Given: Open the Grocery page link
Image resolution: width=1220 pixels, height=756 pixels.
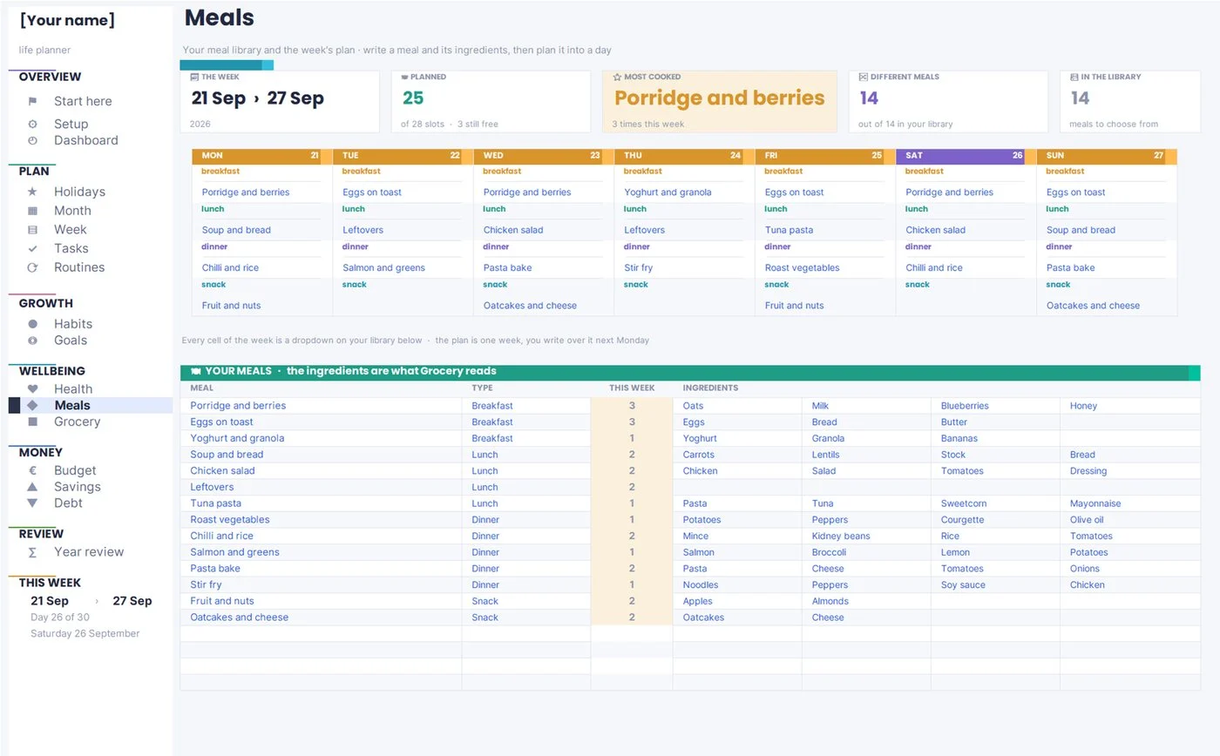Looking at the screenshot, I should [77, 422].
